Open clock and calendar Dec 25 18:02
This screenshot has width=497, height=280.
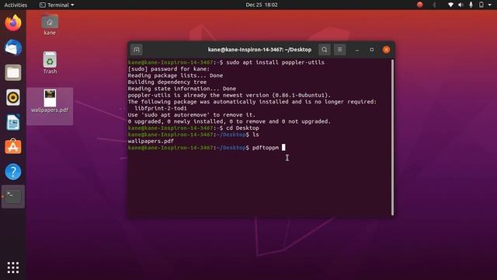pos(262,5)
